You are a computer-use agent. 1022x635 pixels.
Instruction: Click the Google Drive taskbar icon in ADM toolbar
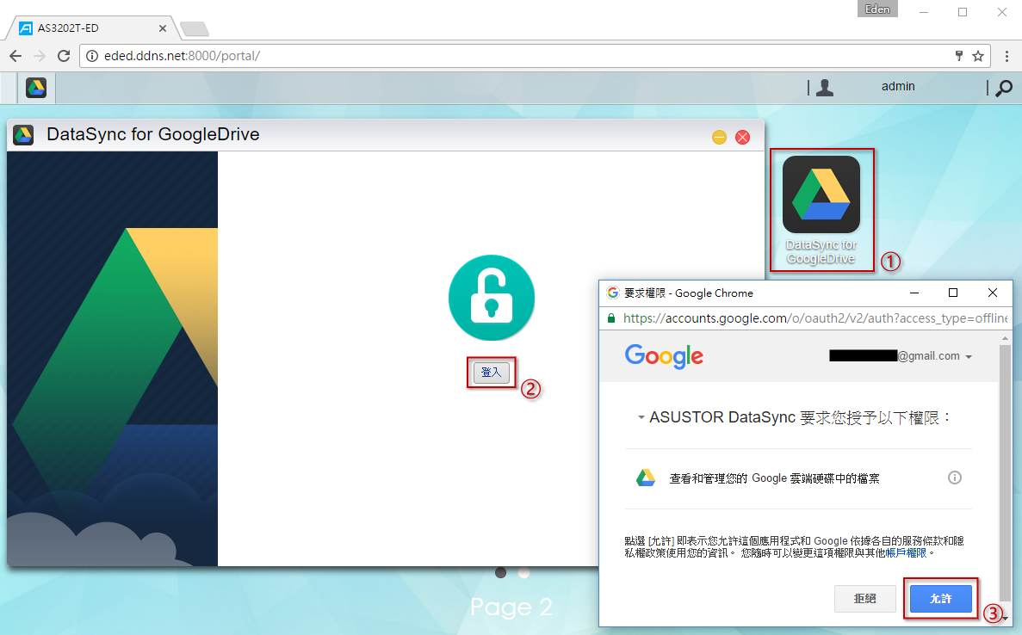pyautogui.click(x=36, y=87)
